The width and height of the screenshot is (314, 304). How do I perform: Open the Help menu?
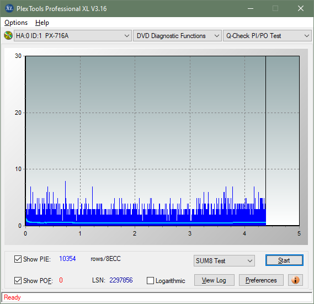(x=42, y=23)
